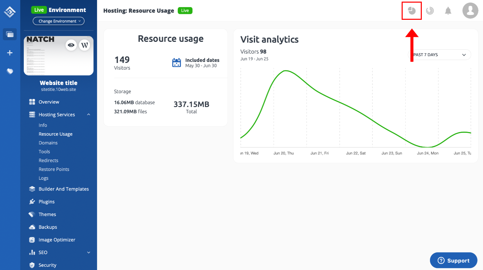
Task: Open Themes section
Action: pos(47,214)
